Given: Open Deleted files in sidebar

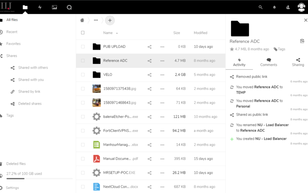Looking at the screenshot, I should tap(16, 164).
